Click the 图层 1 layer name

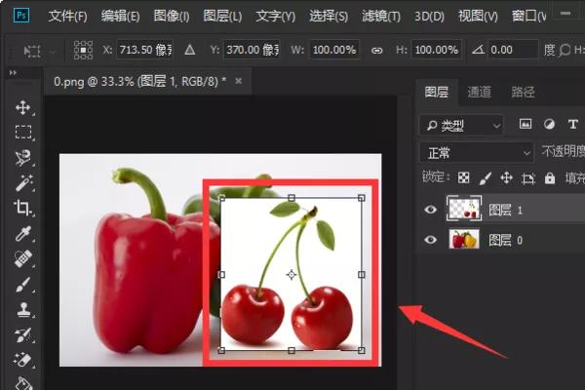click(x=505, y=211)
